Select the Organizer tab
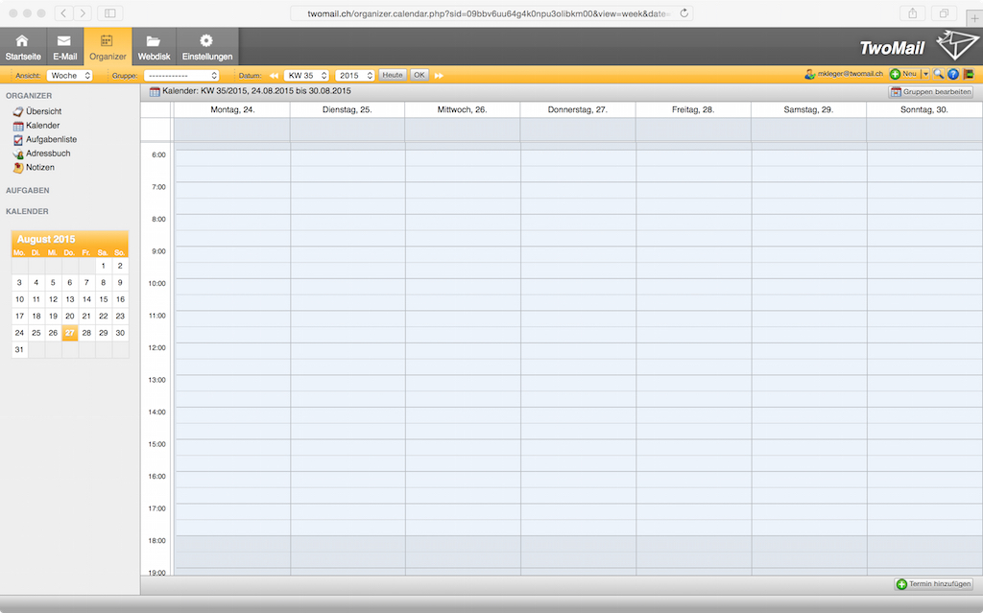 click(108, 46)
